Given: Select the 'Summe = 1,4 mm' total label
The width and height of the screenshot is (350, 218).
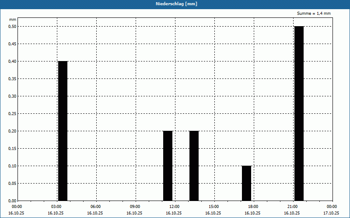Looking at the screenshot, I should (314, 14).
